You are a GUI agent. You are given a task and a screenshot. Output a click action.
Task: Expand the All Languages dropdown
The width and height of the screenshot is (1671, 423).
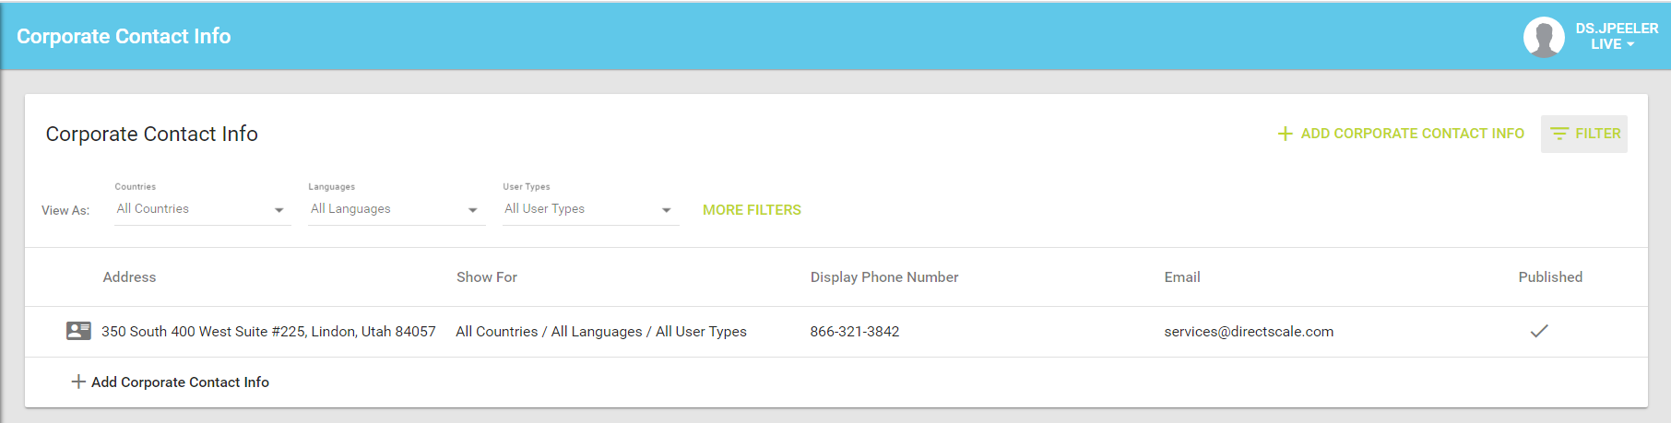[394, 210]
